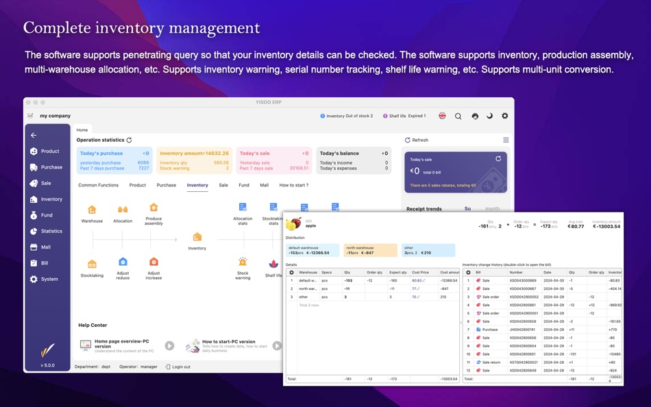651x407 pixels.
Task: Switch Receipt trends to month view
Action: pyautogui.click(x=492, y=209)
